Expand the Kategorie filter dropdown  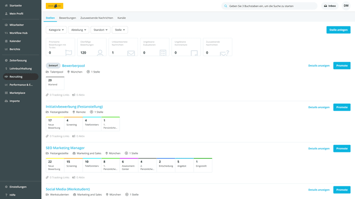(56, 30)
